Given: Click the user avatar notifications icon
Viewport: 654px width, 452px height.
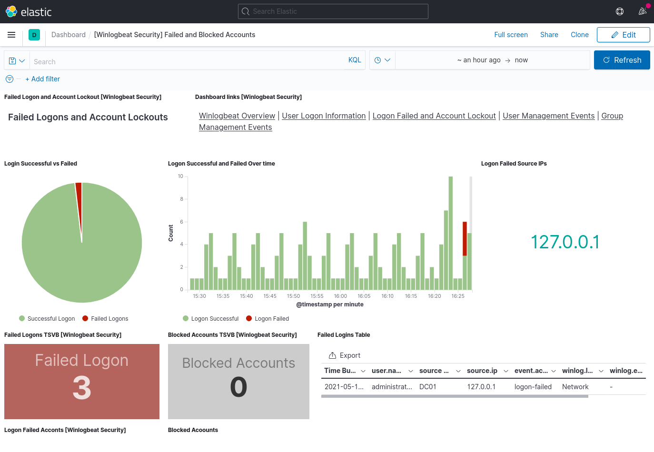Looking at the screenshot, I should point(642,11).
